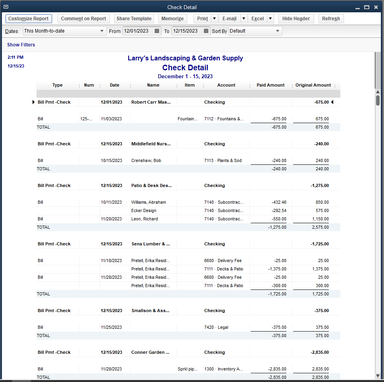Click the -1,375.00 paid amount
Screen dimensions: 384x382
[277, 269]
